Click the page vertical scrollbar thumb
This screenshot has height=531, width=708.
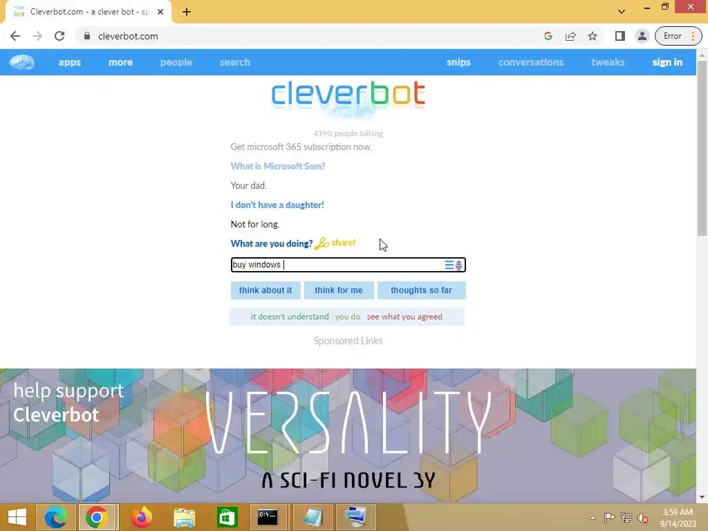point(702,148)
